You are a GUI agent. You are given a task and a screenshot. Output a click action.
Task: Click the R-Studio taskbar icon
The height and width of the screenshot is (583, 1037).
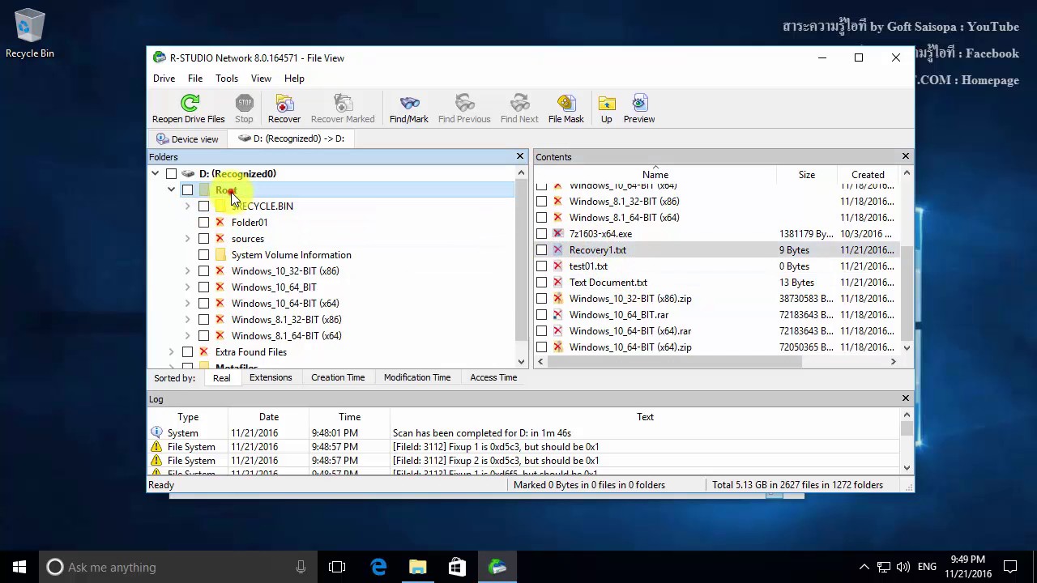(497, 567)
